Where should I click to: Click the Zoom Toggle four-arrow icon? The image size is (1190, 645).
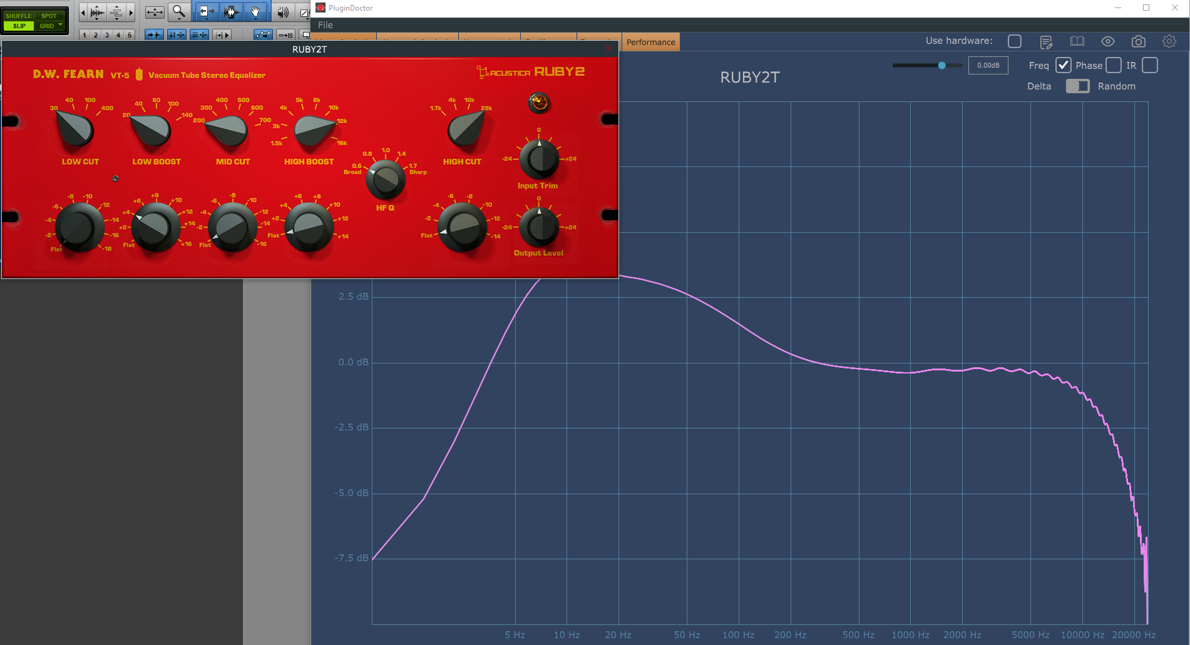tap(155, 11)
